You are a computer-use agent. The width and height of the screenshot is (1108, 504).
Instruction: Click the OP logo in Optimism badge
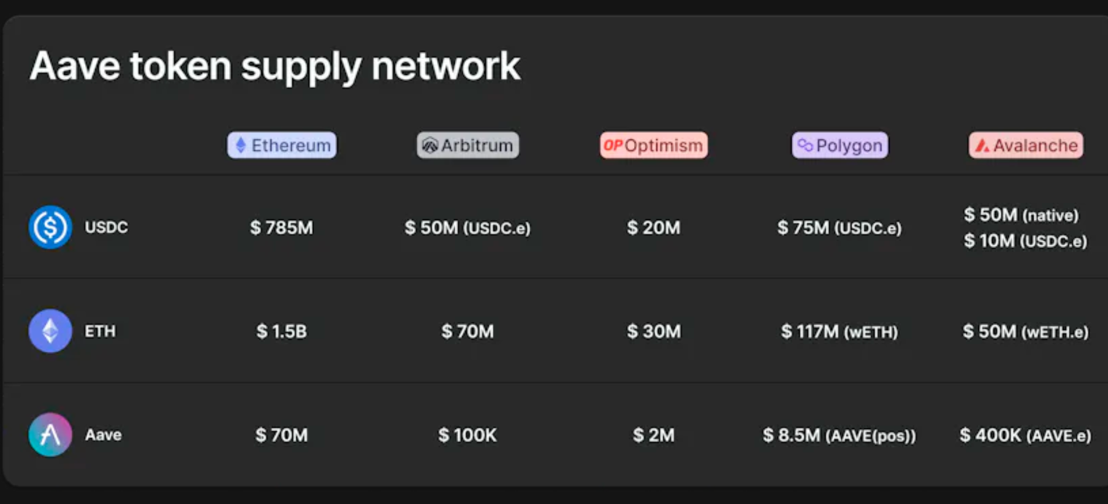click(613, 145)
